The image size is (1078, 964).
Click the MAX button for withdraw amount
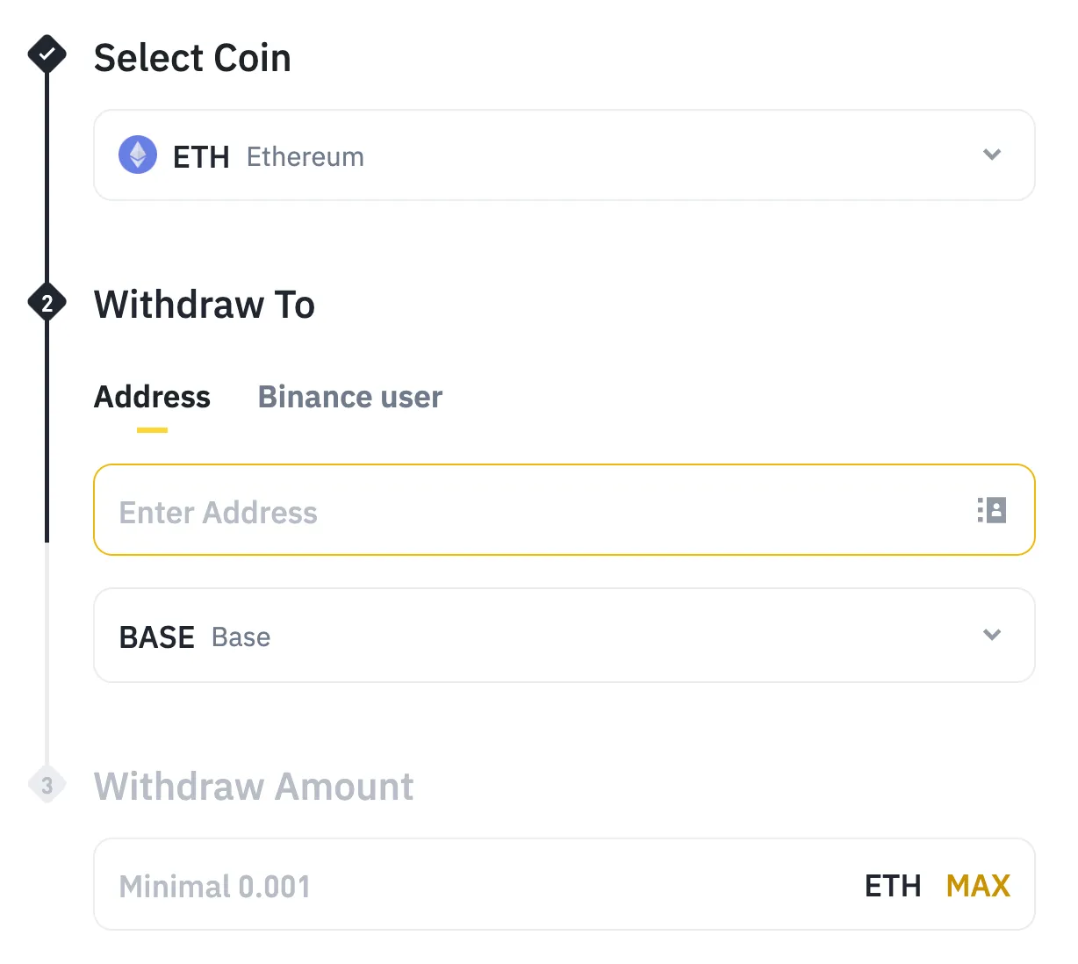[x=977, y=885]
